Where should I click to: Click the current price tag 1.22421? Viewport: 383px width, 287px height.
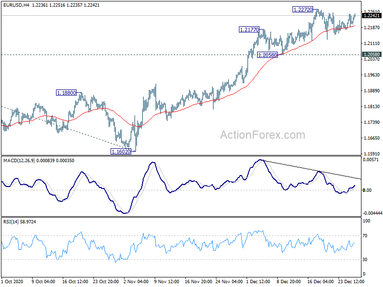[x=372, y=15]
